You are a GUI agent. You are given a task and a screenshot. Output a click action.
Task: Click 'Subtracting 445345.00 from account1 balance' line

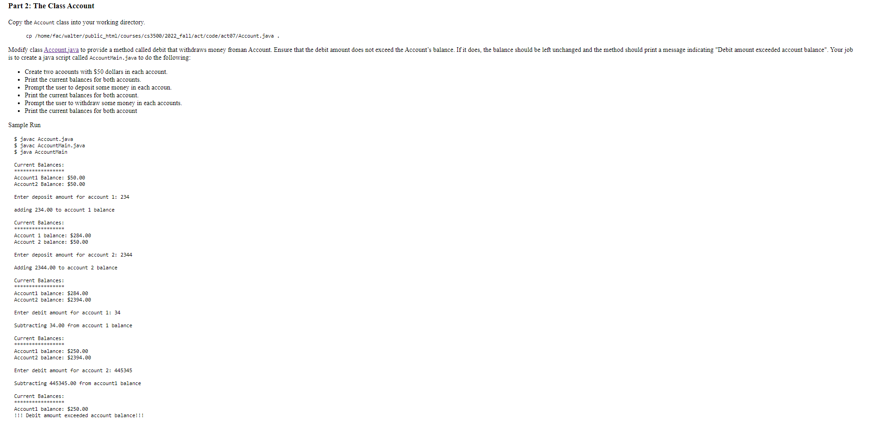tap(78, 383)
